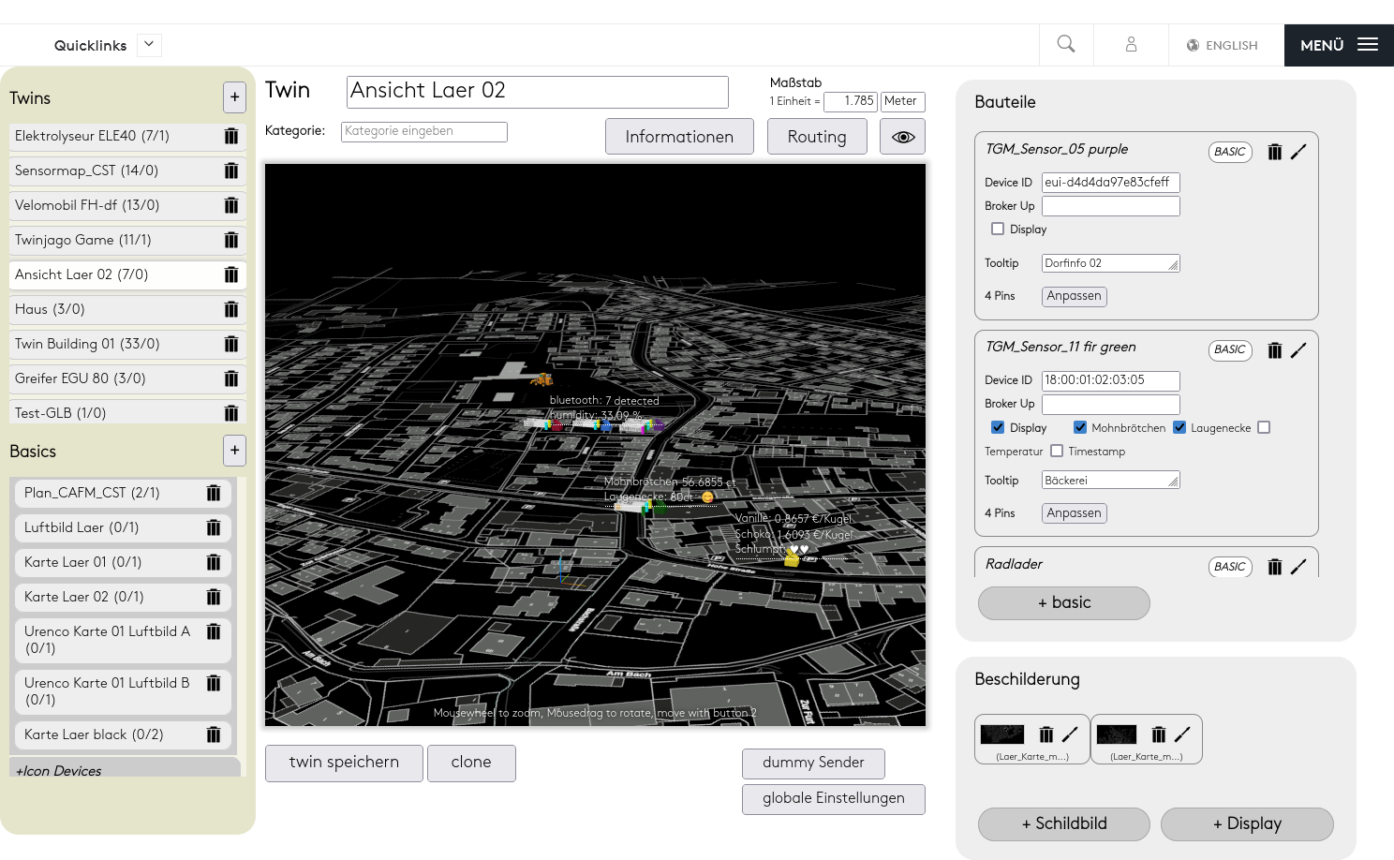1394x860 pixels.
Task: Click the twin speichern button
Action: tap(344, 763)
